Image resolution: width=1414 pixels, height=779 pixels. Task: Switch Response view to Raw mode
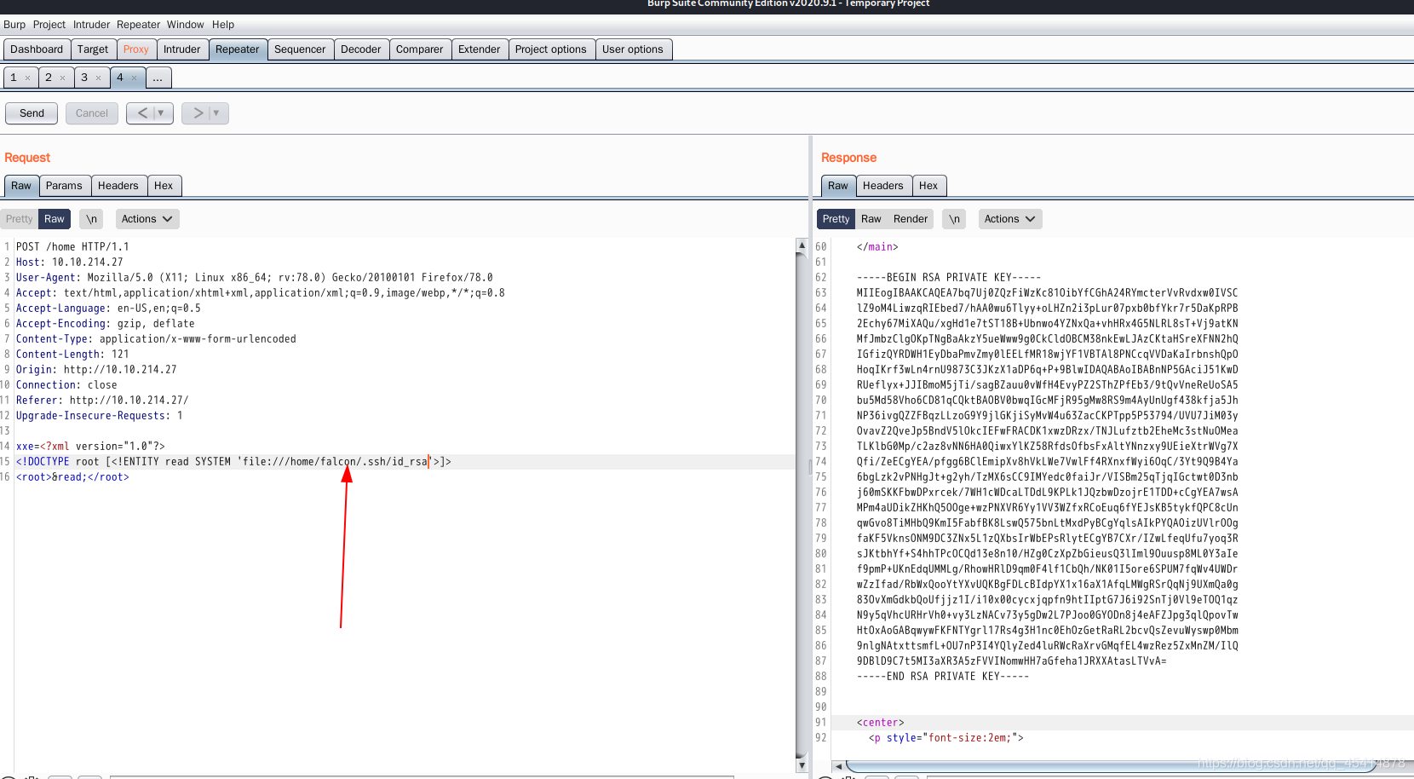871,219
